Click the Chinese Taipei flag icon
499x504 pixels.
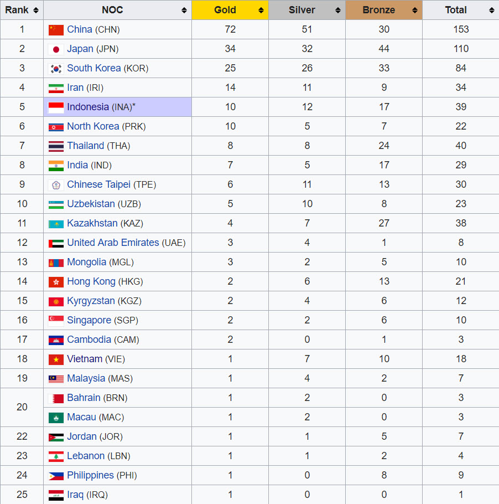pos(56,185)
